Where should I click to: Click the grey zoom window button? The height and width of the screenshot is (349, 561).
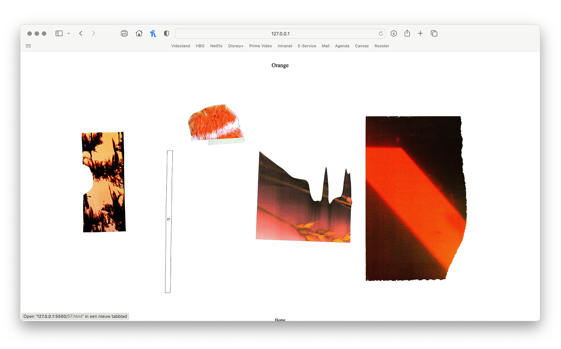point(44,34)
